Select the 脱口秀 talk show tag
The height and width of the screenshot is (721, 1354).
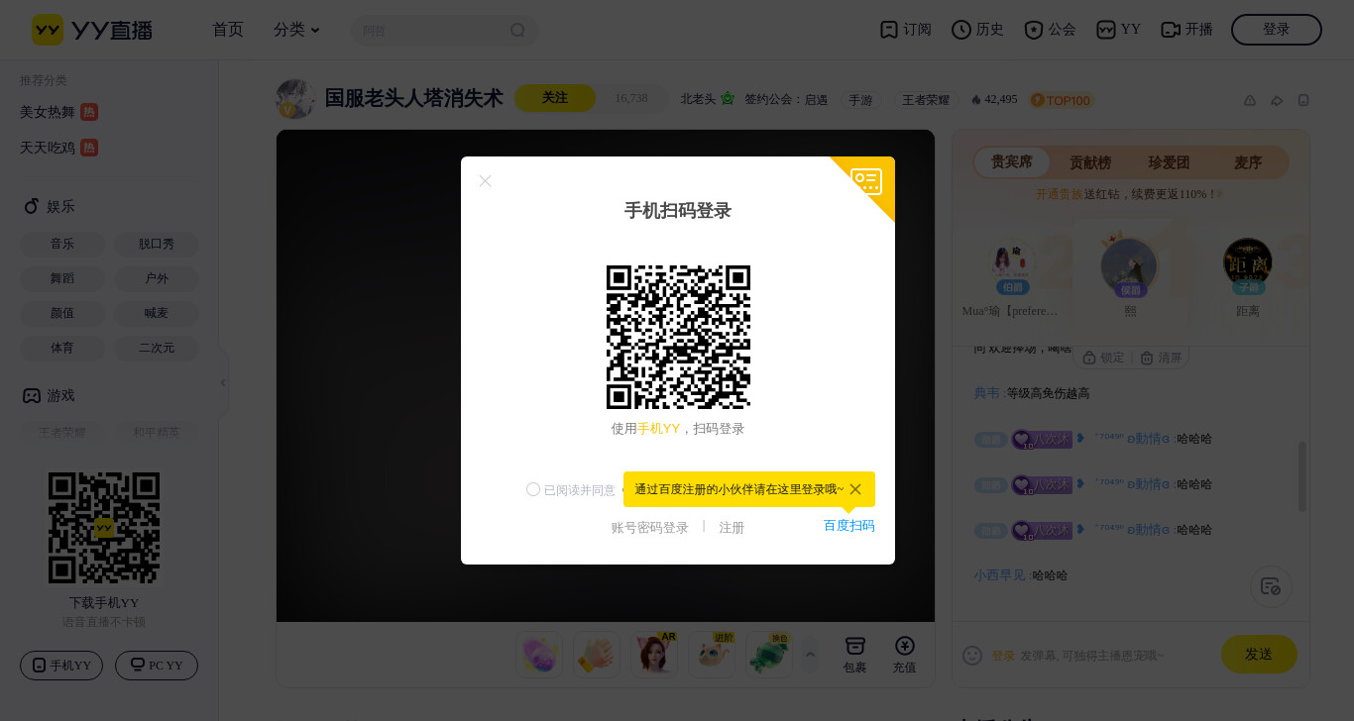tap(157, 244)
